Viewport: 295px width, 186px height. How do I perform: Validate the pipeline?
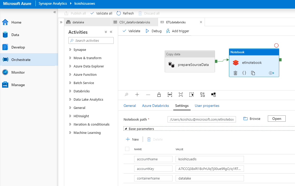click(131, 31)
